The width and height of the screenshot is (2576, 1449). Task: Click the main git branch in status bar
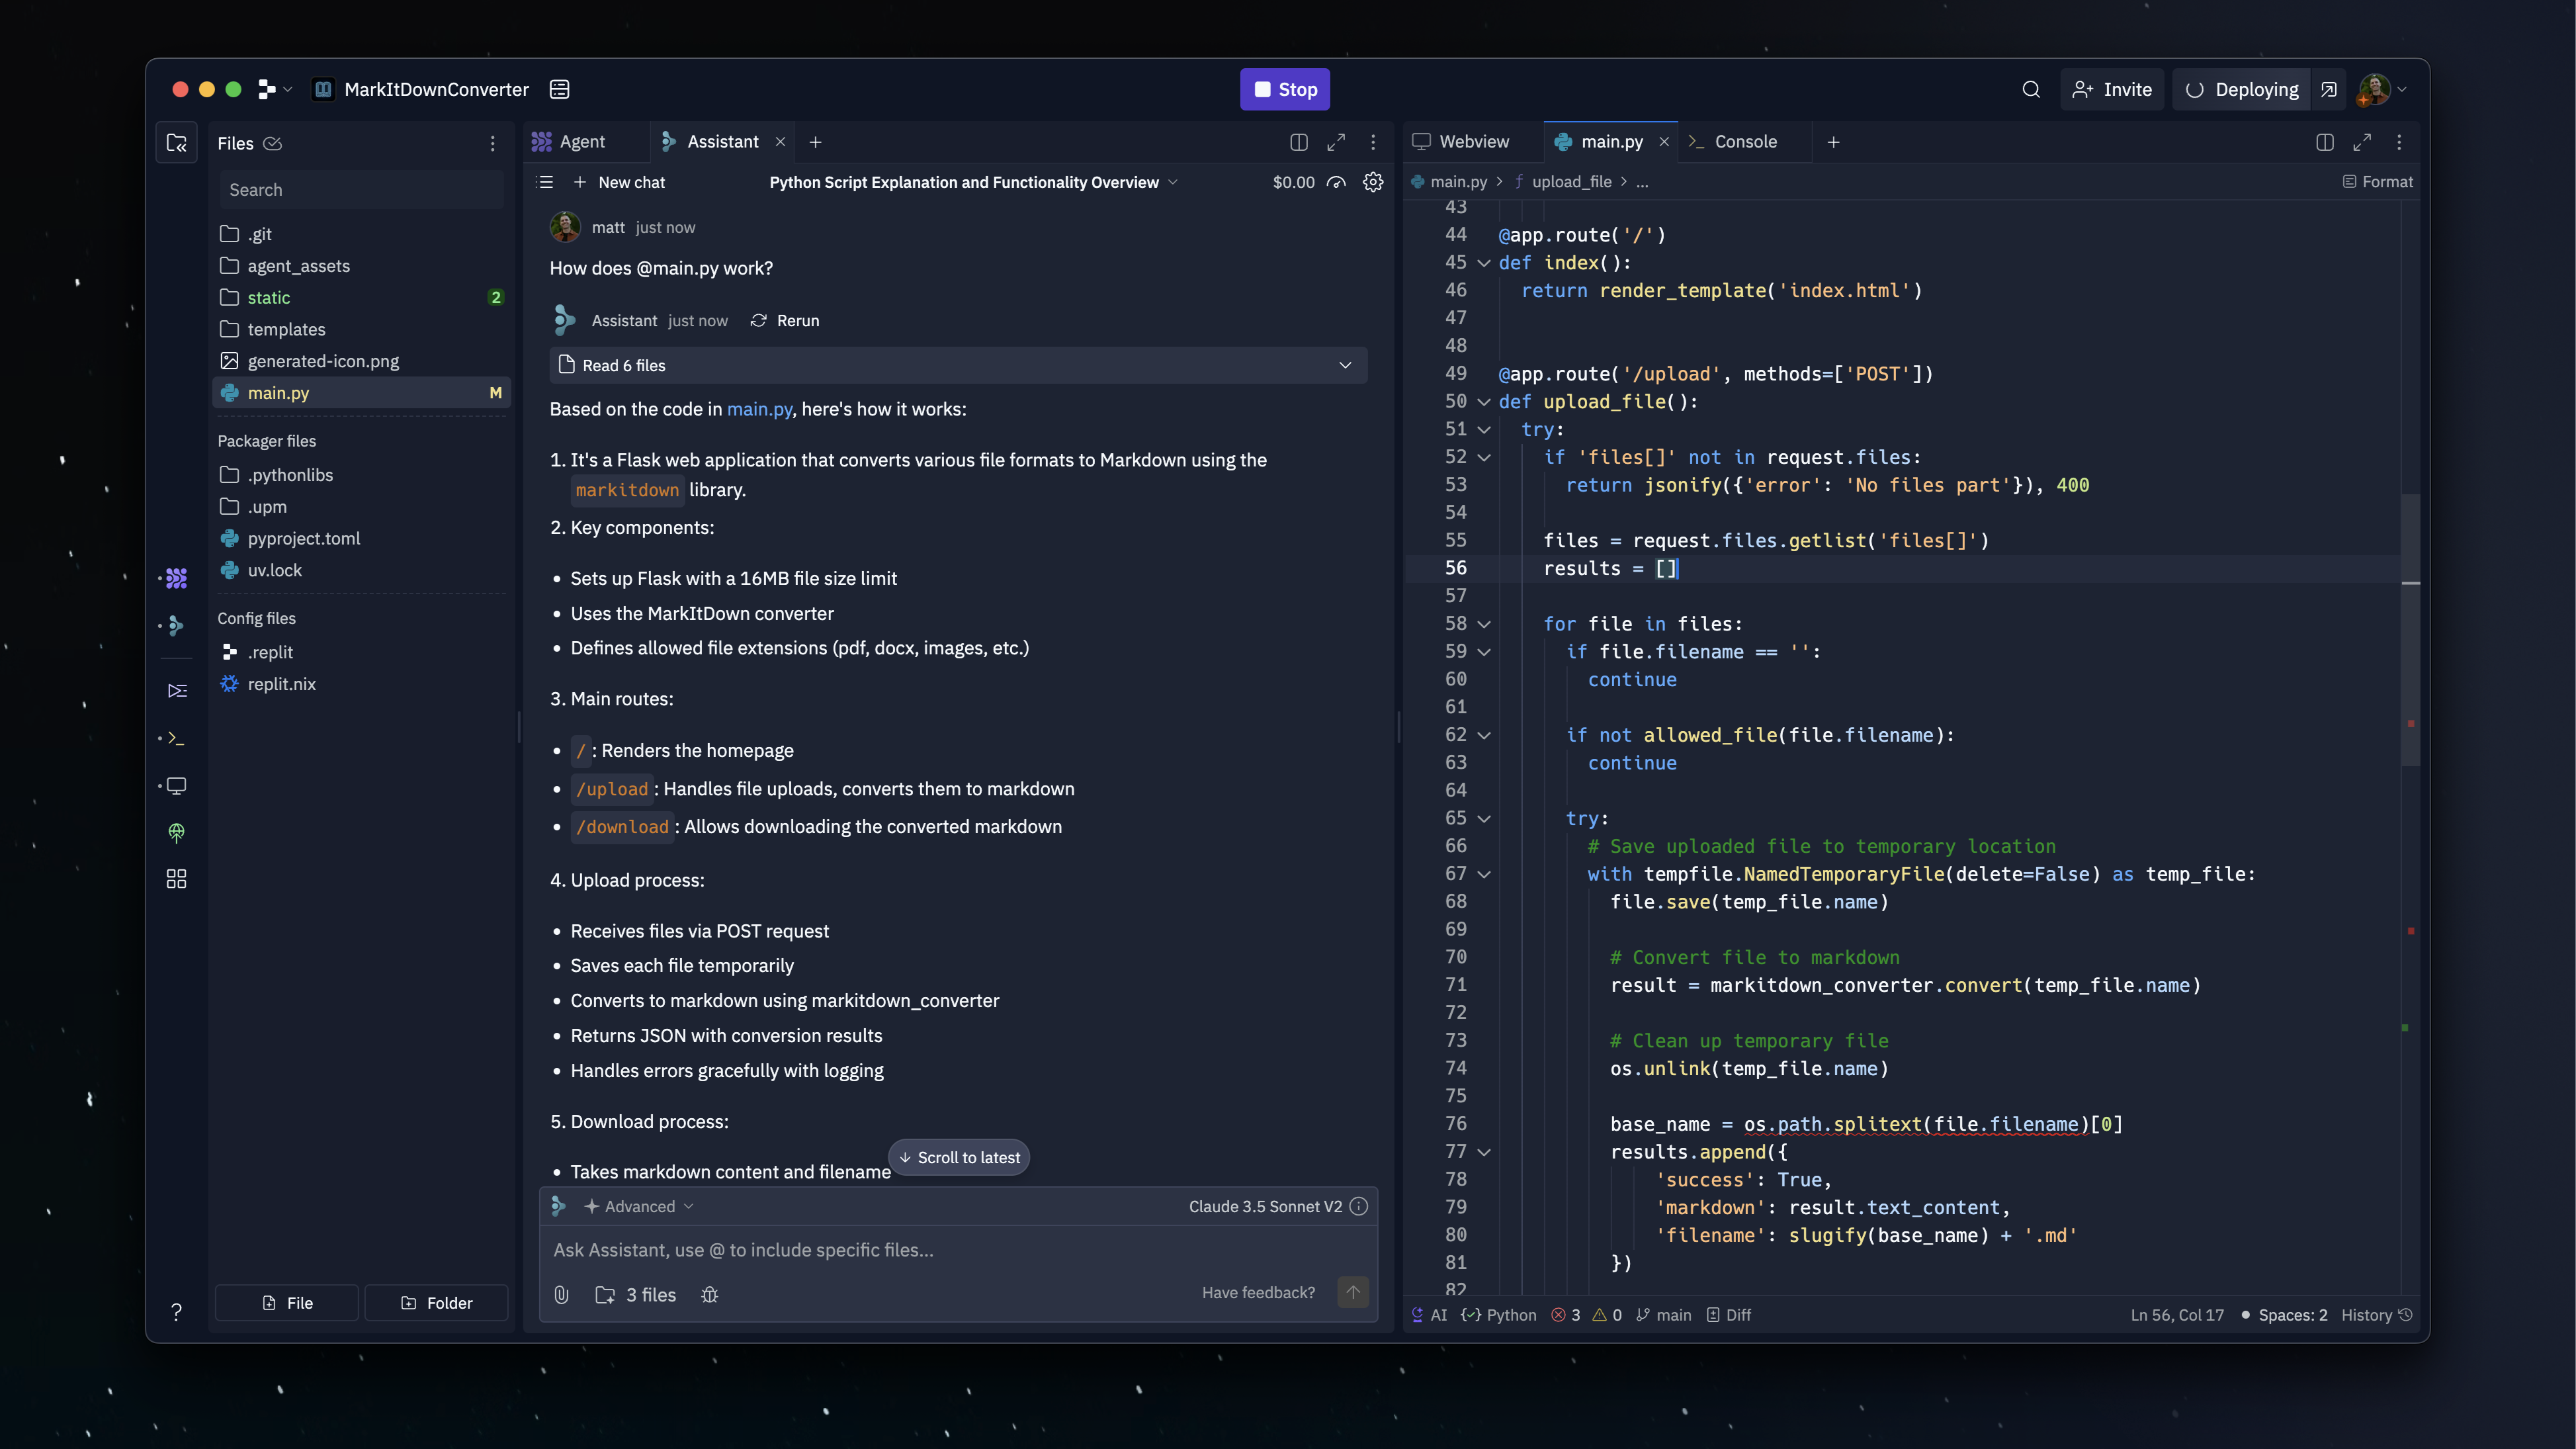(1665, 1315)
